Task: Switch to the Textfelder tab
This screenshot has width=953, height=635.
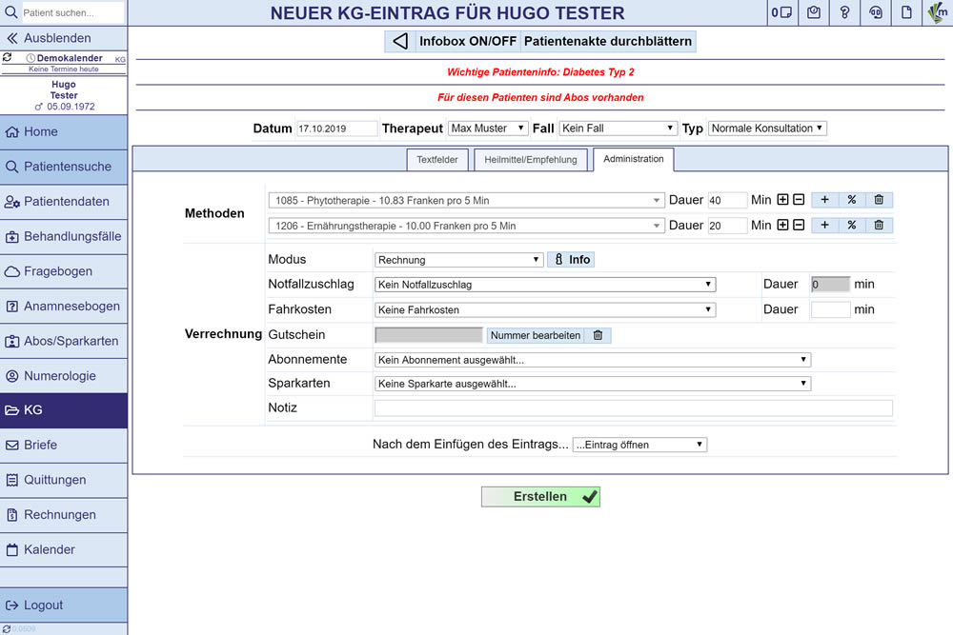Action: pyautogui.click(x=437, y=160)
